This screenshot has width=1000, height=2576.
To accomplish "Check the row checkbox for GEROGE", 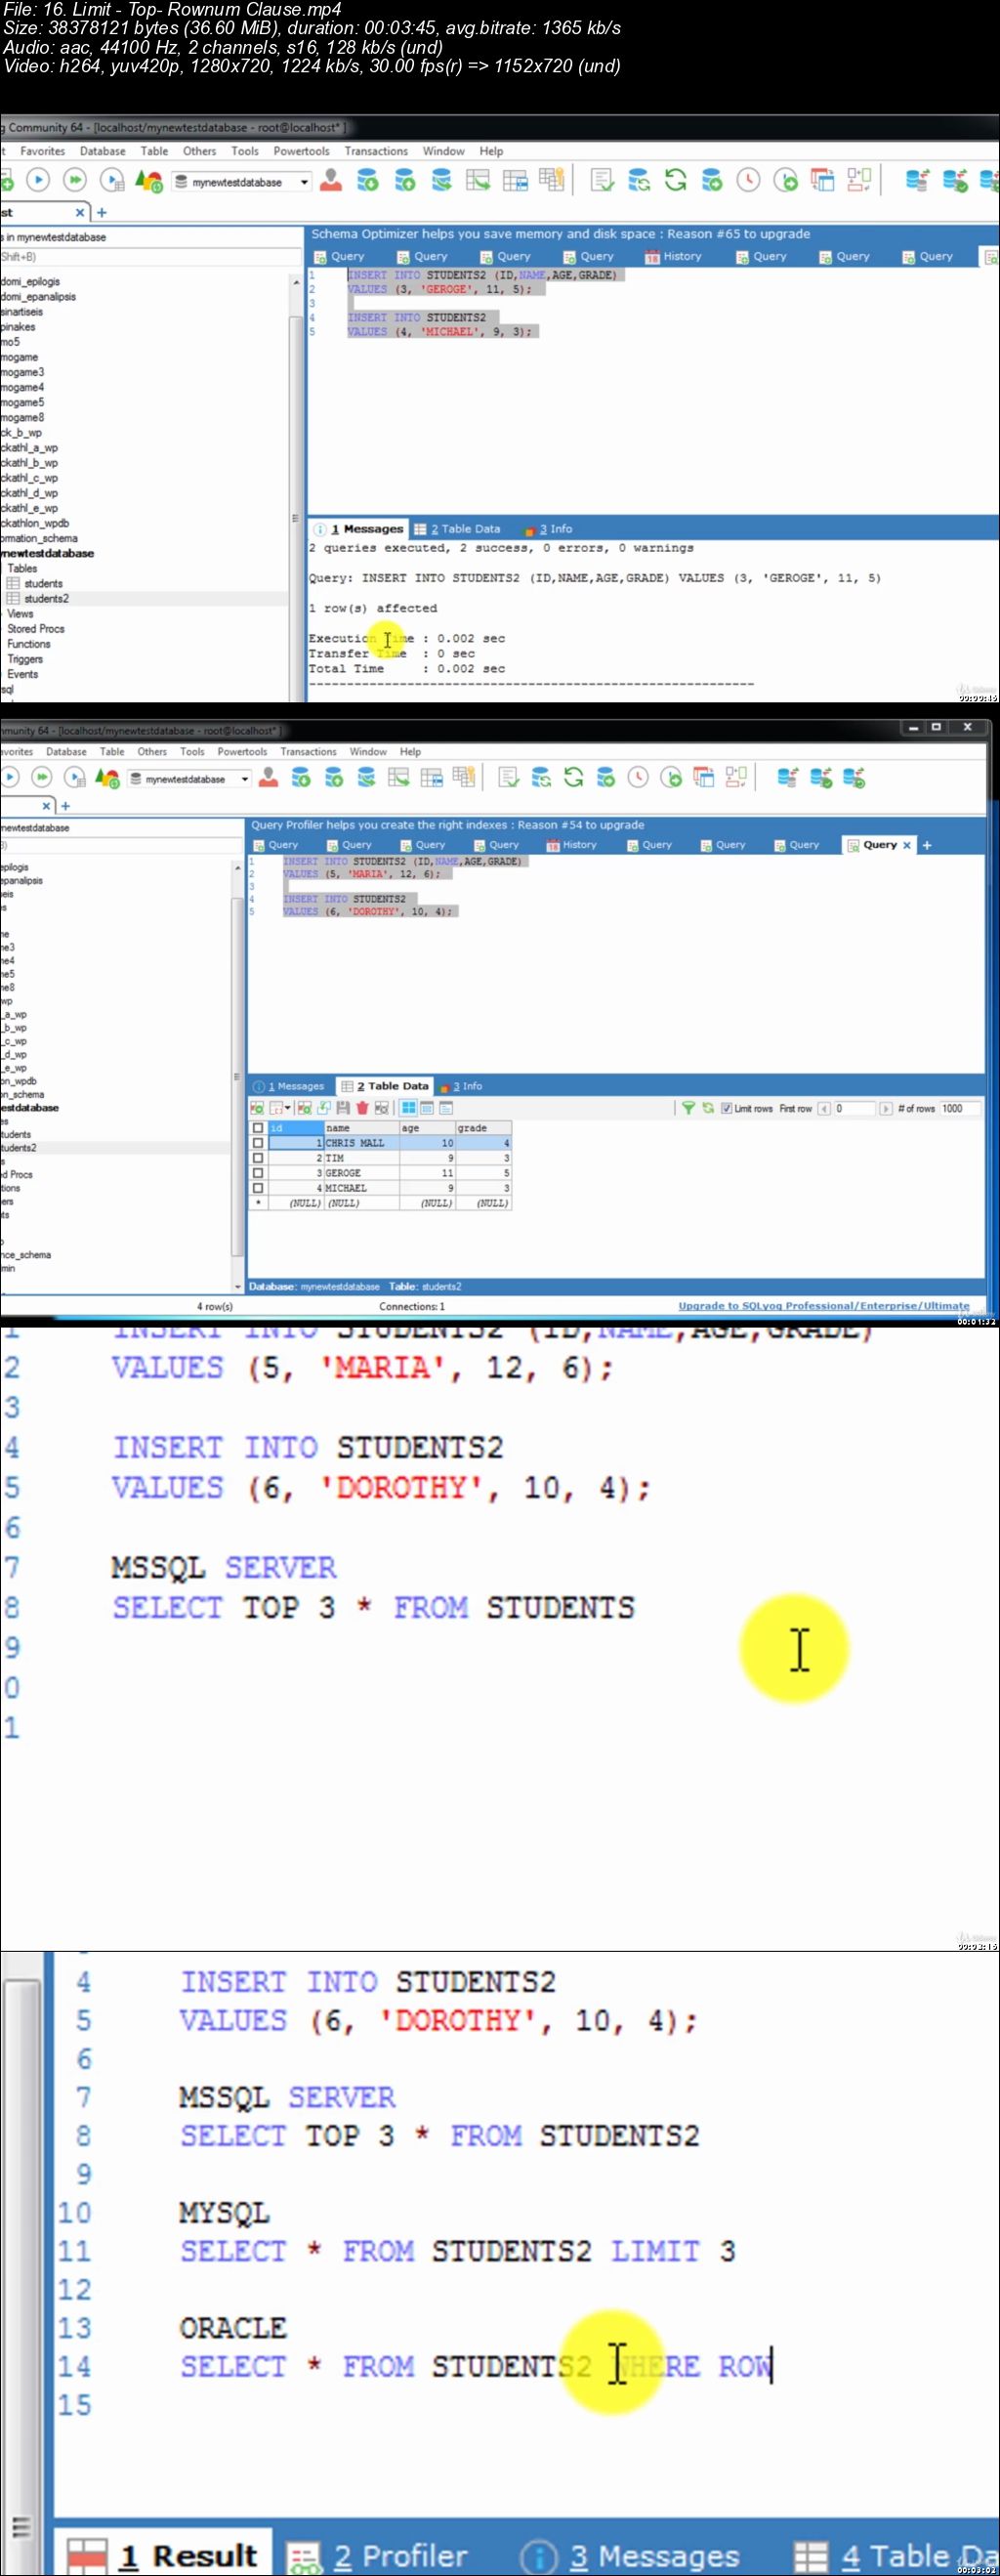I will (258, 1172).
